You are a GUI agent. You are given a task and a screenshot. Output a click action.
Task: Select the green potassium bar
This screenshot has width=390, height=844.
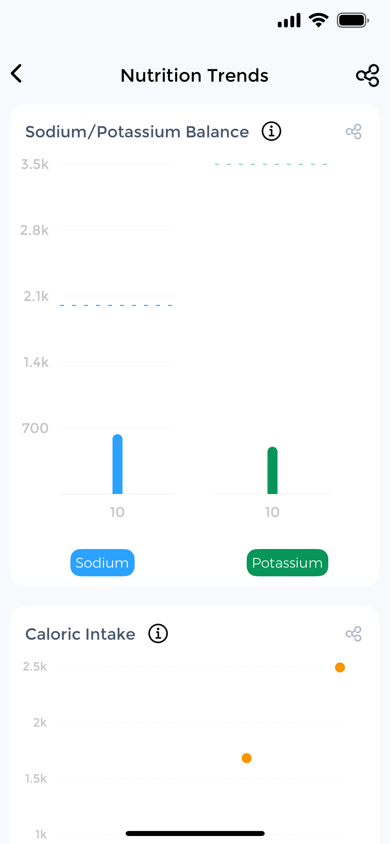point(272,470)
